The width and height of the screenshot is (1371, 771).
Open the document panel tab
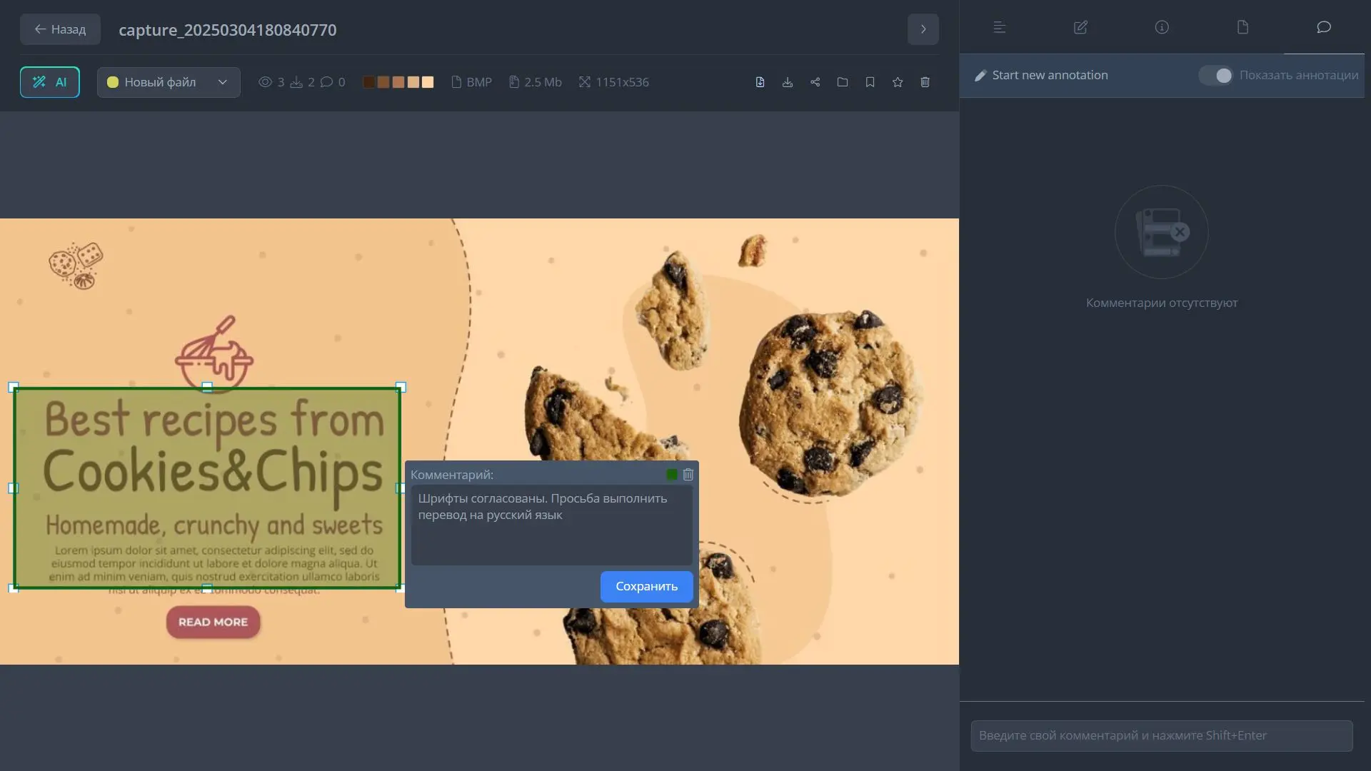pos(1242,27)
